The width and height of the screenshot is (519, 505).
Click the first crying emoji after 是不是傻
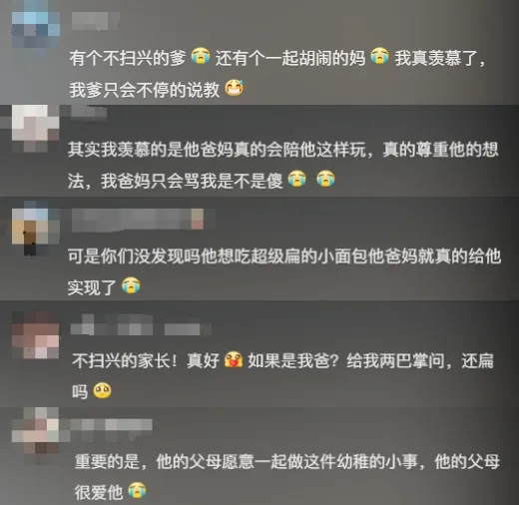coord(296,179)
